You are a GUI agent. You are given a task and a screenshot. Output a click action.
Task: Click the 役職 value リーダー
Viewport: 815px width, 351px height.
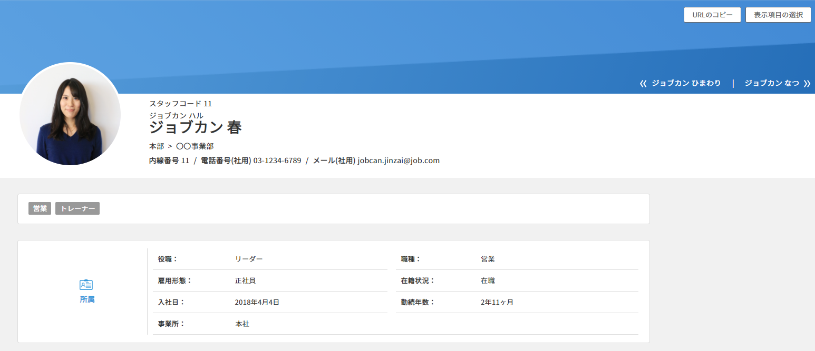[249, 259]
